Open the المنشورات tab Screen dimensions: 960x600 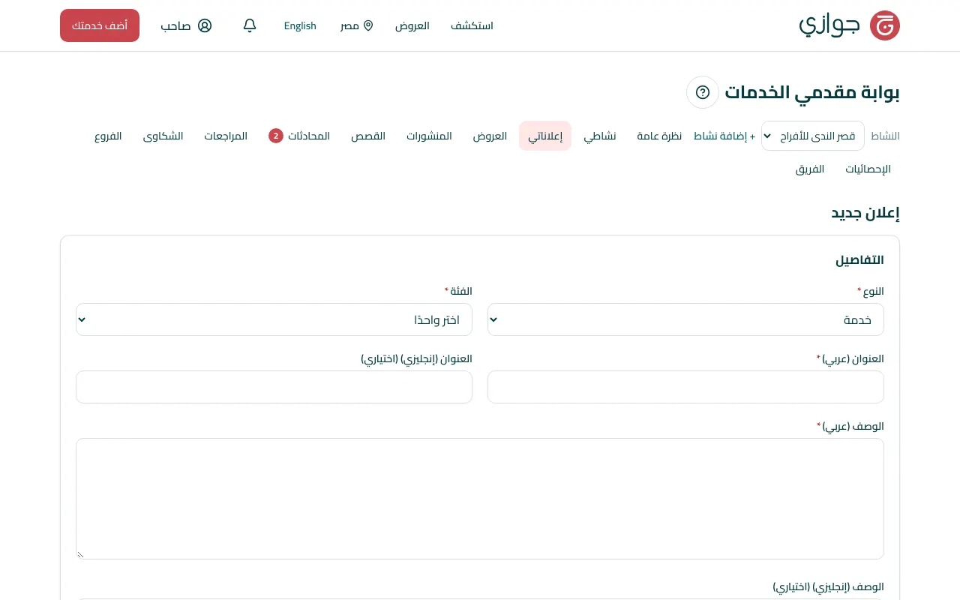tap(429, 136)
